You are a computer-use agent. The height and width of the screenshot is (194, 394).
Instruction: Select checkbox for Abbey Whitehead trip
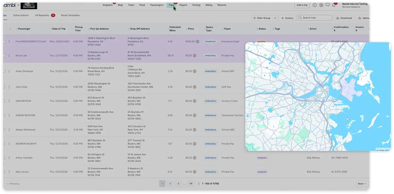tap(4, 130)
